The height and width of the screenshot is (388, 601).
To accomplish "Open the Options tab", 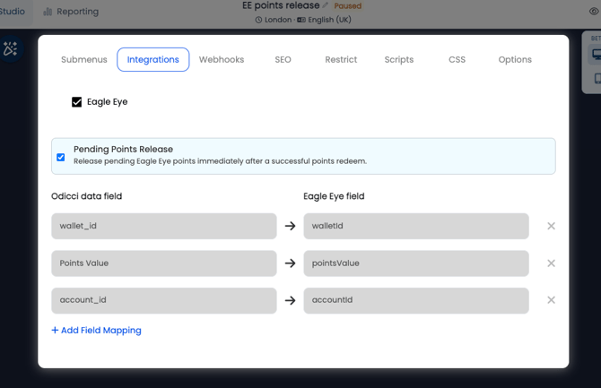I will tap(515, 60).
